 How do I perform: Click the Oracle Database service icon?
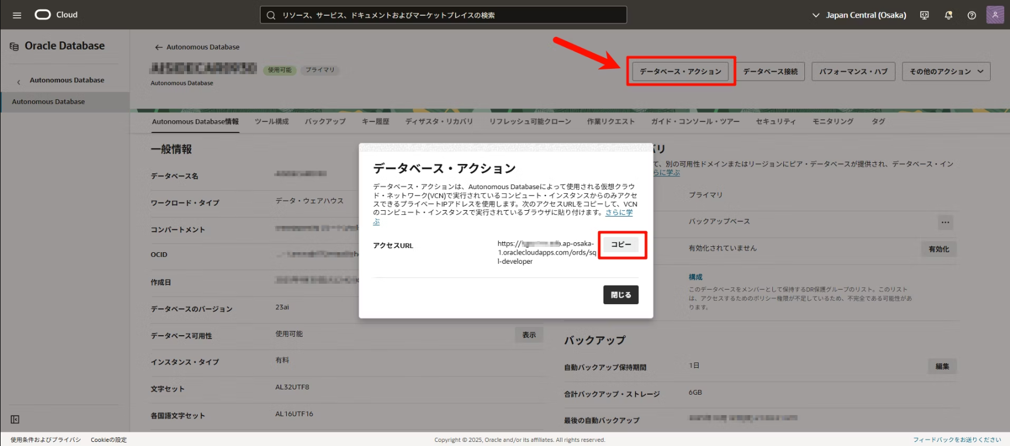coord(14,46)
